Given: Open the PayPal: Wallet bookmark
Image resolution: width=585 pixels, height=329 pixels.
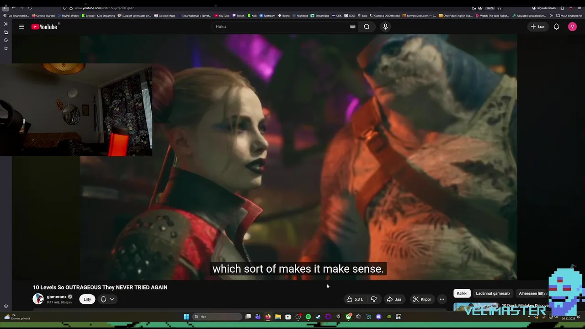Looking at the screenshot, I should pyautogui.click(x=68, y=16).
